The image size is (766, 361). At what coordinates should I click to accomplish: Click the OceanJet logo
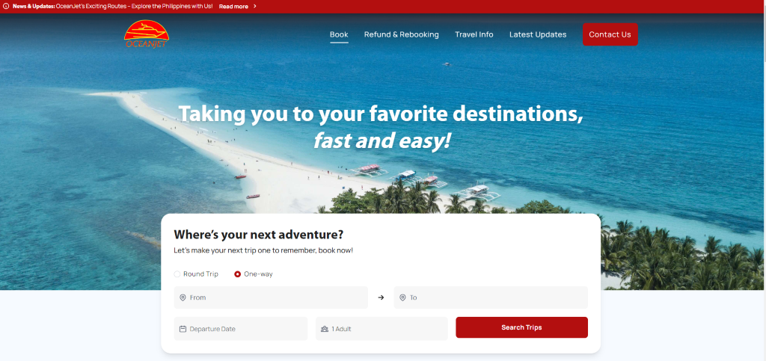pyautogui.click(x=147, y=34)
